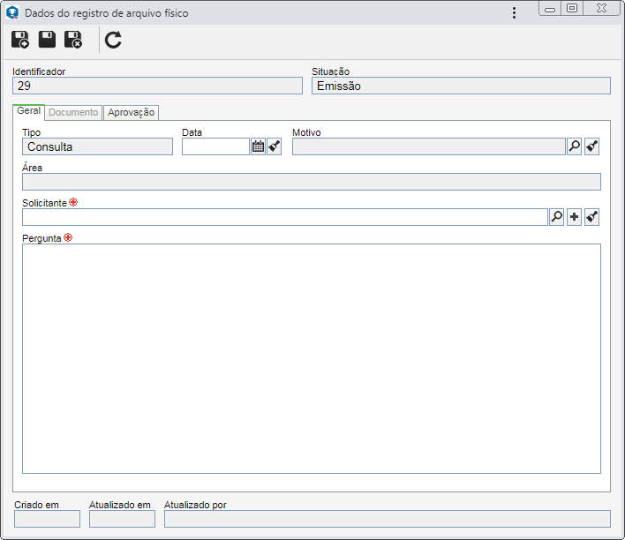Click the Save and new icon

pos(20,40)
